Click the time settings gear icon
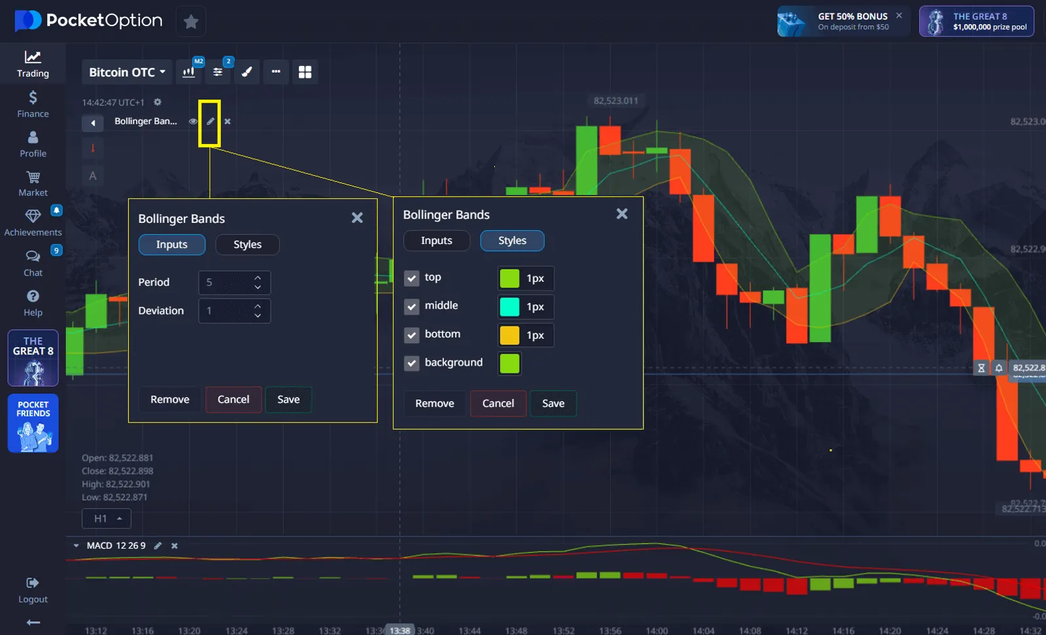This screenshot has width=1046, height=635. 158,102
